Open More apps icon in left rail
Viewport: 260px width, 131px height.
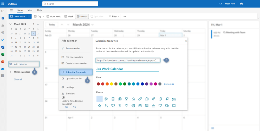coord(3,76)
